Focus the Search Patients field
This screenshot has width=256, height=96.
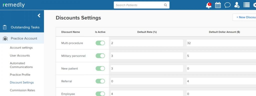tap(141, 5)
